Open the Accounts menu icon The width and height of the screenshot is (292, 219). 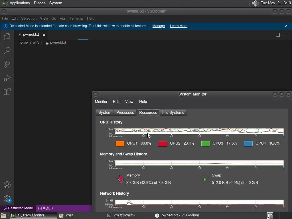tap(7, 185)
